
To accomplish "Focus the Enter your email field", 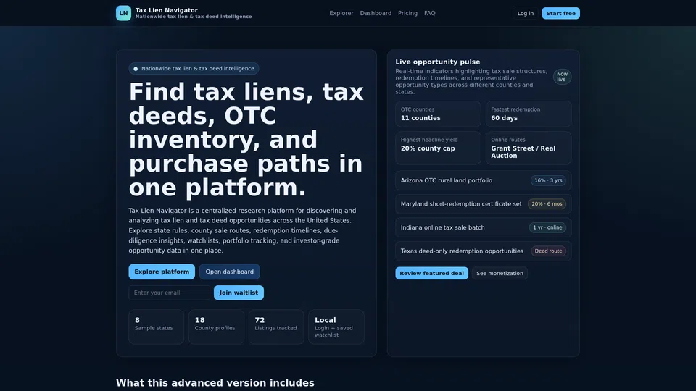I will click(x=169, y=293).
